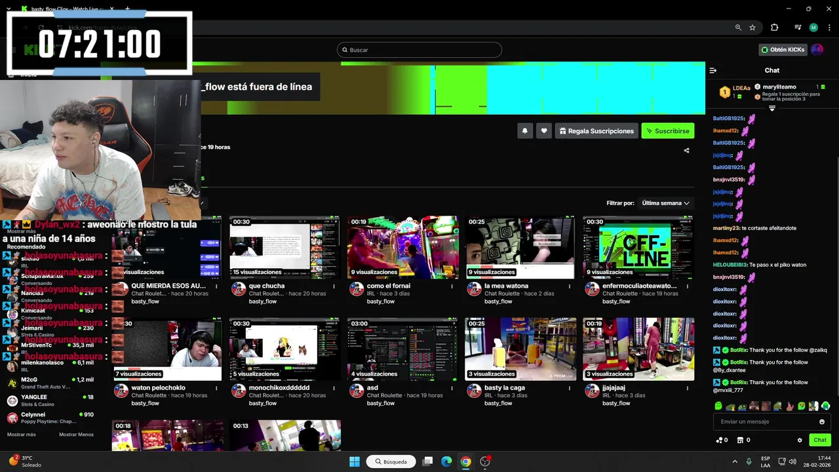This screenshot has width=839, height=472.
Task: Insert the Patrick Star emote
Action: [x=790, y=406]
